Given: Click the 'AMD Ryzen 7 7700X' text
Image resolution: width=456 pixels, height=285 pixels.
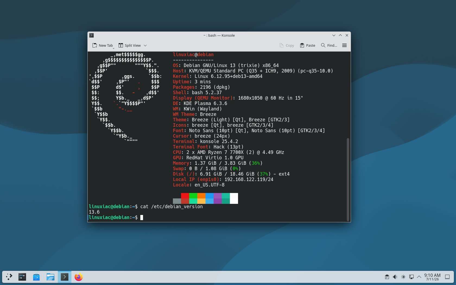Looking at the screenshot, I should coord(220,152).
